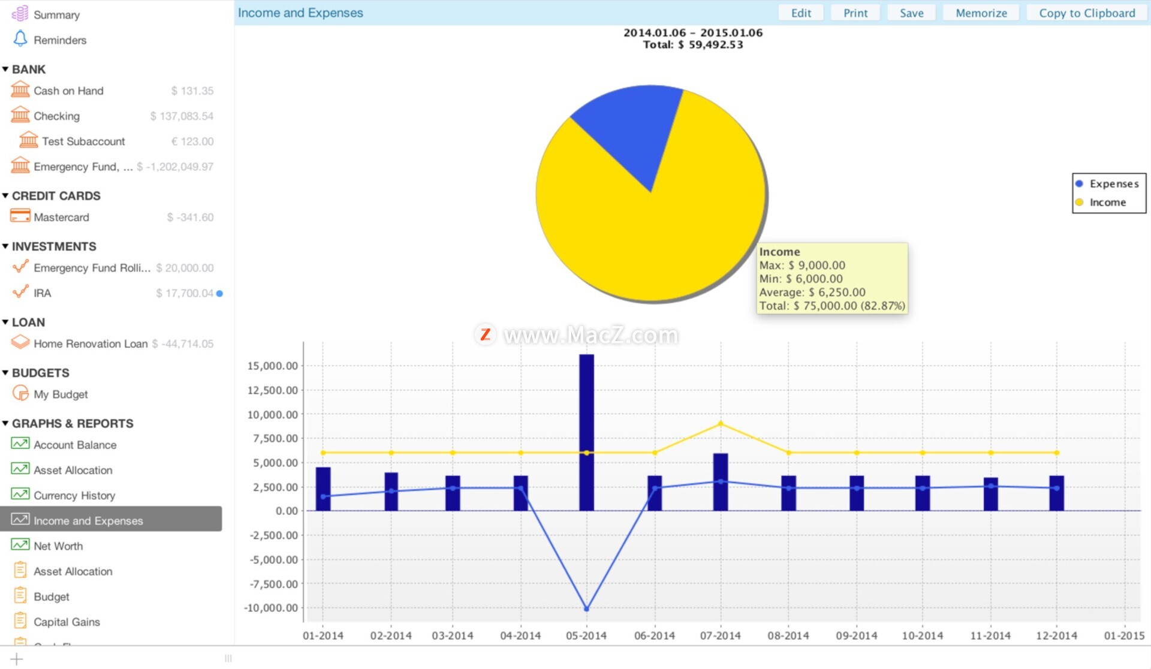
Task: Click the $ -341.60 Mastercard balance
Action: point(190,217)
